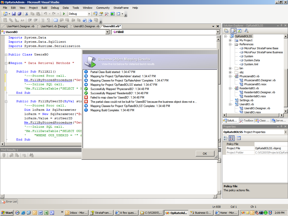The height and width of the screenshot is (216, 288).
Task: Click the Alphabetical sort icon in Properties
Action: 231,138
